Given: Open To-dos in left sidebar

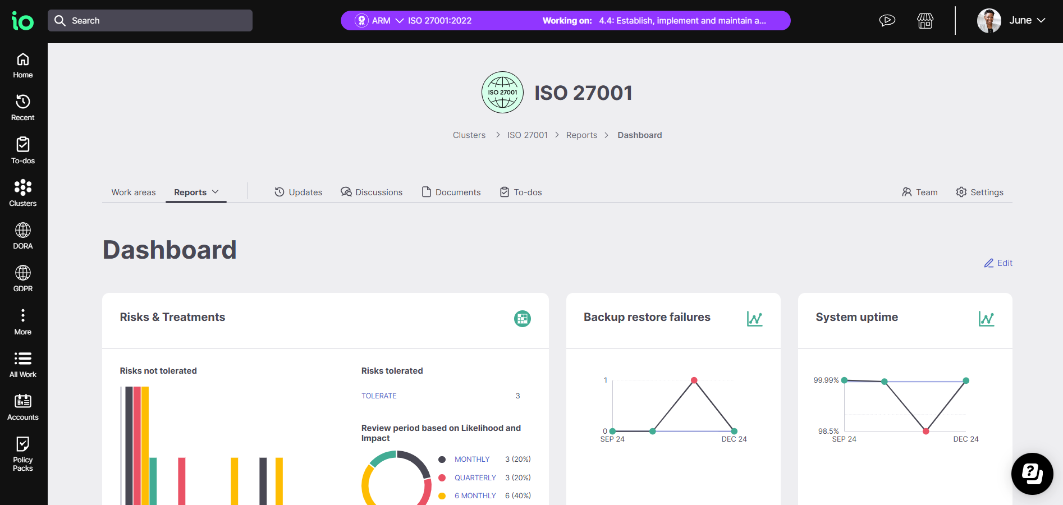Looking at the screenshot, I should point(23,151).
